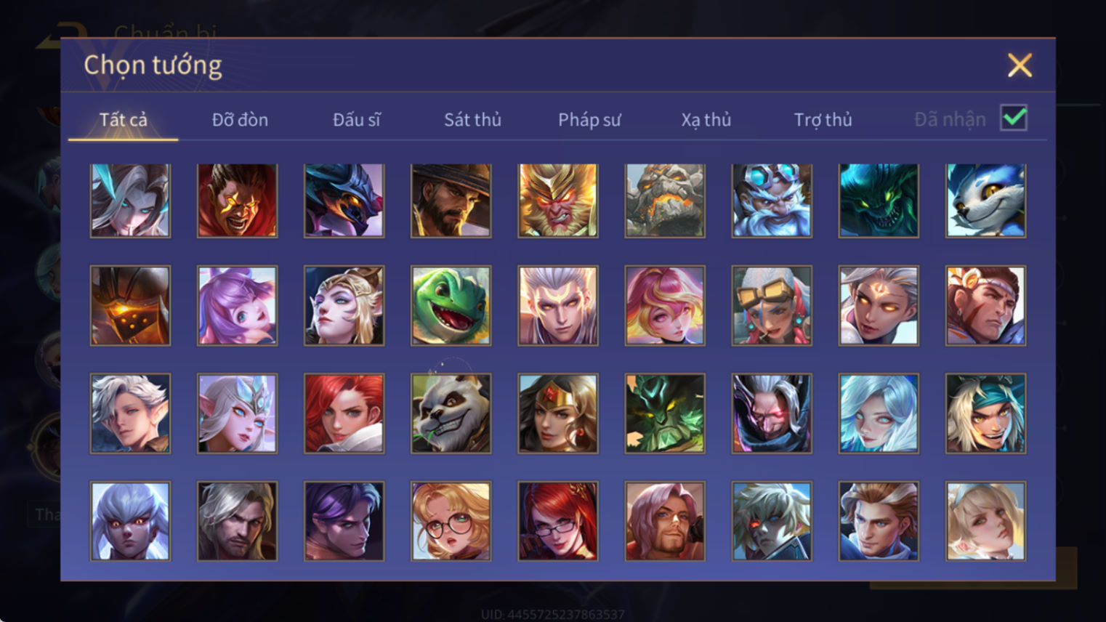
Task: Open the Trợ thủ tab
Action: pyautogui.click(x=823, y=120)
